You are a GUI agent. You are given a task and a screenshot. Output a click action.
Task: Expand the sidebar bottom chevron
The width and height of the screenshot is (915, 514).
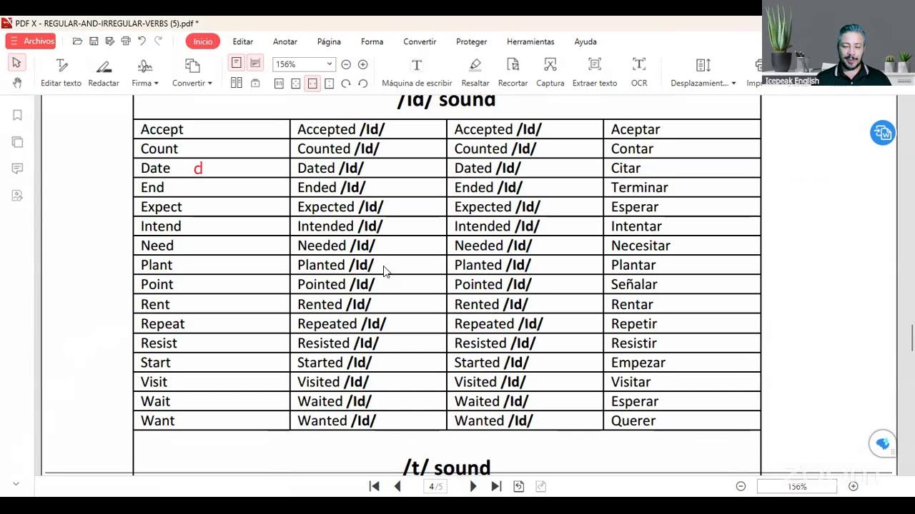click(x=16, y=483)
